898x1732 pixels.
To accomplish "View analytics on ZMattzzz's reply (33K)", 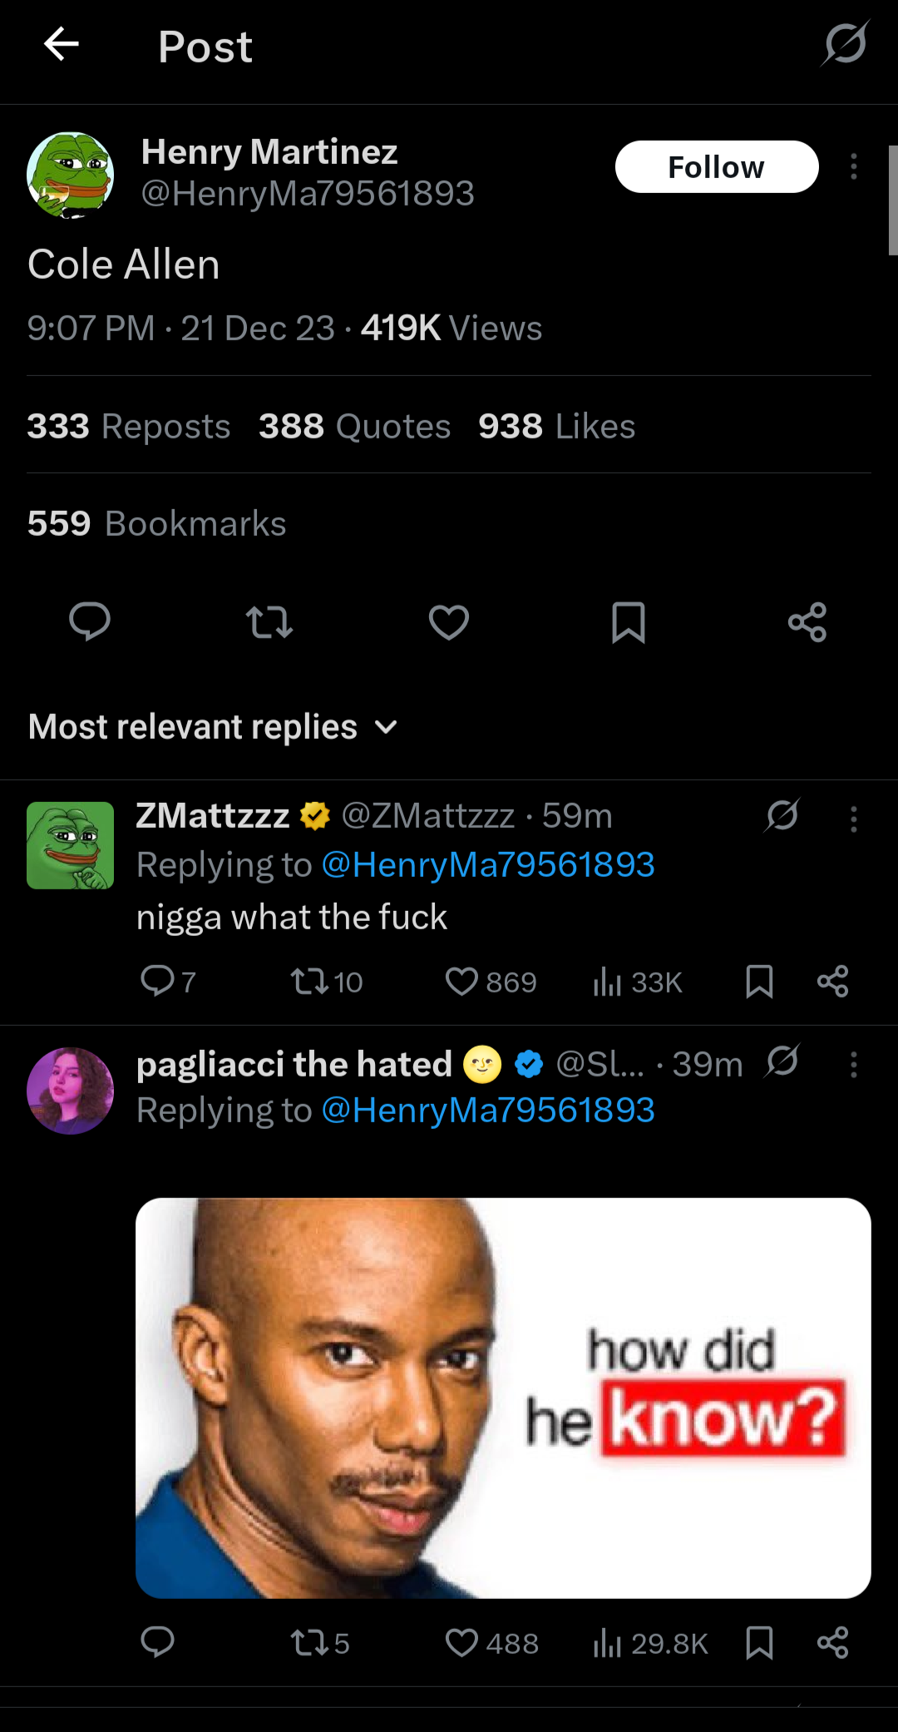I will (x=638, y=982).
